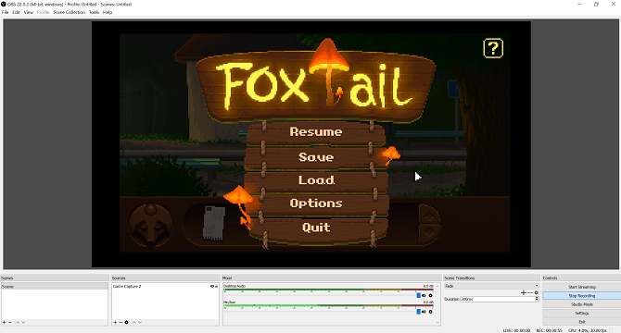Click REC timer in status bar

coord(550,330)
